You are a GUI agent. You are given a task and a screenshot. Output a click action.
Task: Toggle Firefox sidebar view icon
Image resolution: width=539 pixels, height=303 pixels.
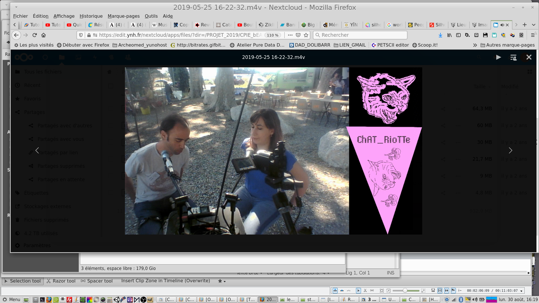458,35
